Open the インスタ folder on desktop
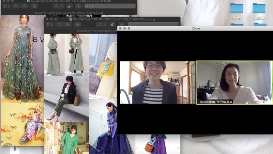The image size is (273, 154). (x=236, y=11)
